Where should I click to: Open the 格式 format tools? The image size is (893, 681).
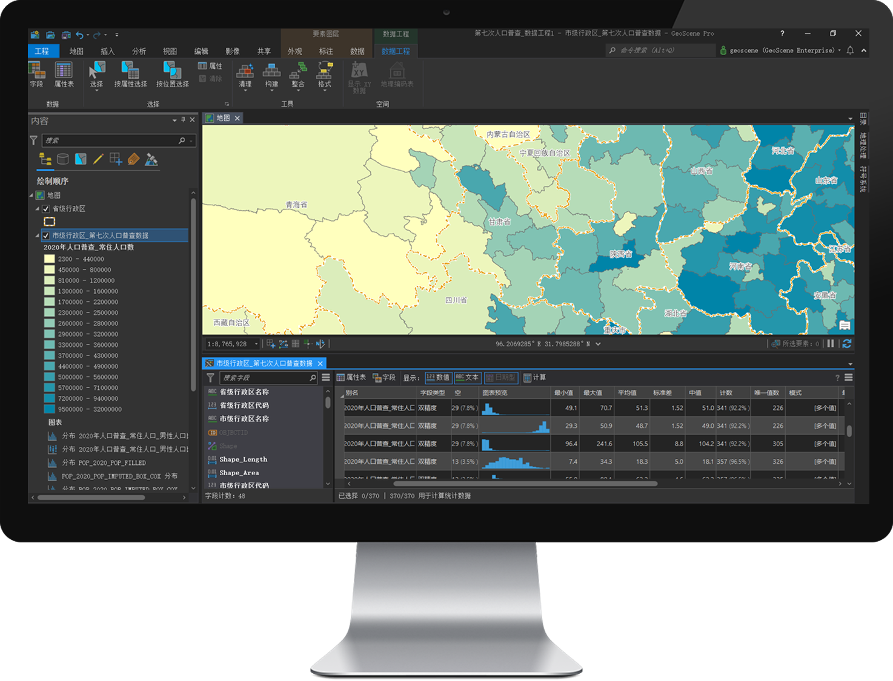pos(325,76)
